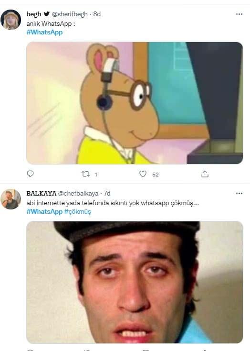This screenshot has height=351, width=250.
Task: Click the begh display name
Action: point(34,14)
